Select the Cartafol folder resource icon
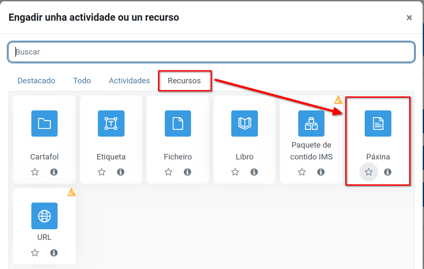 [x=44, y=124]
